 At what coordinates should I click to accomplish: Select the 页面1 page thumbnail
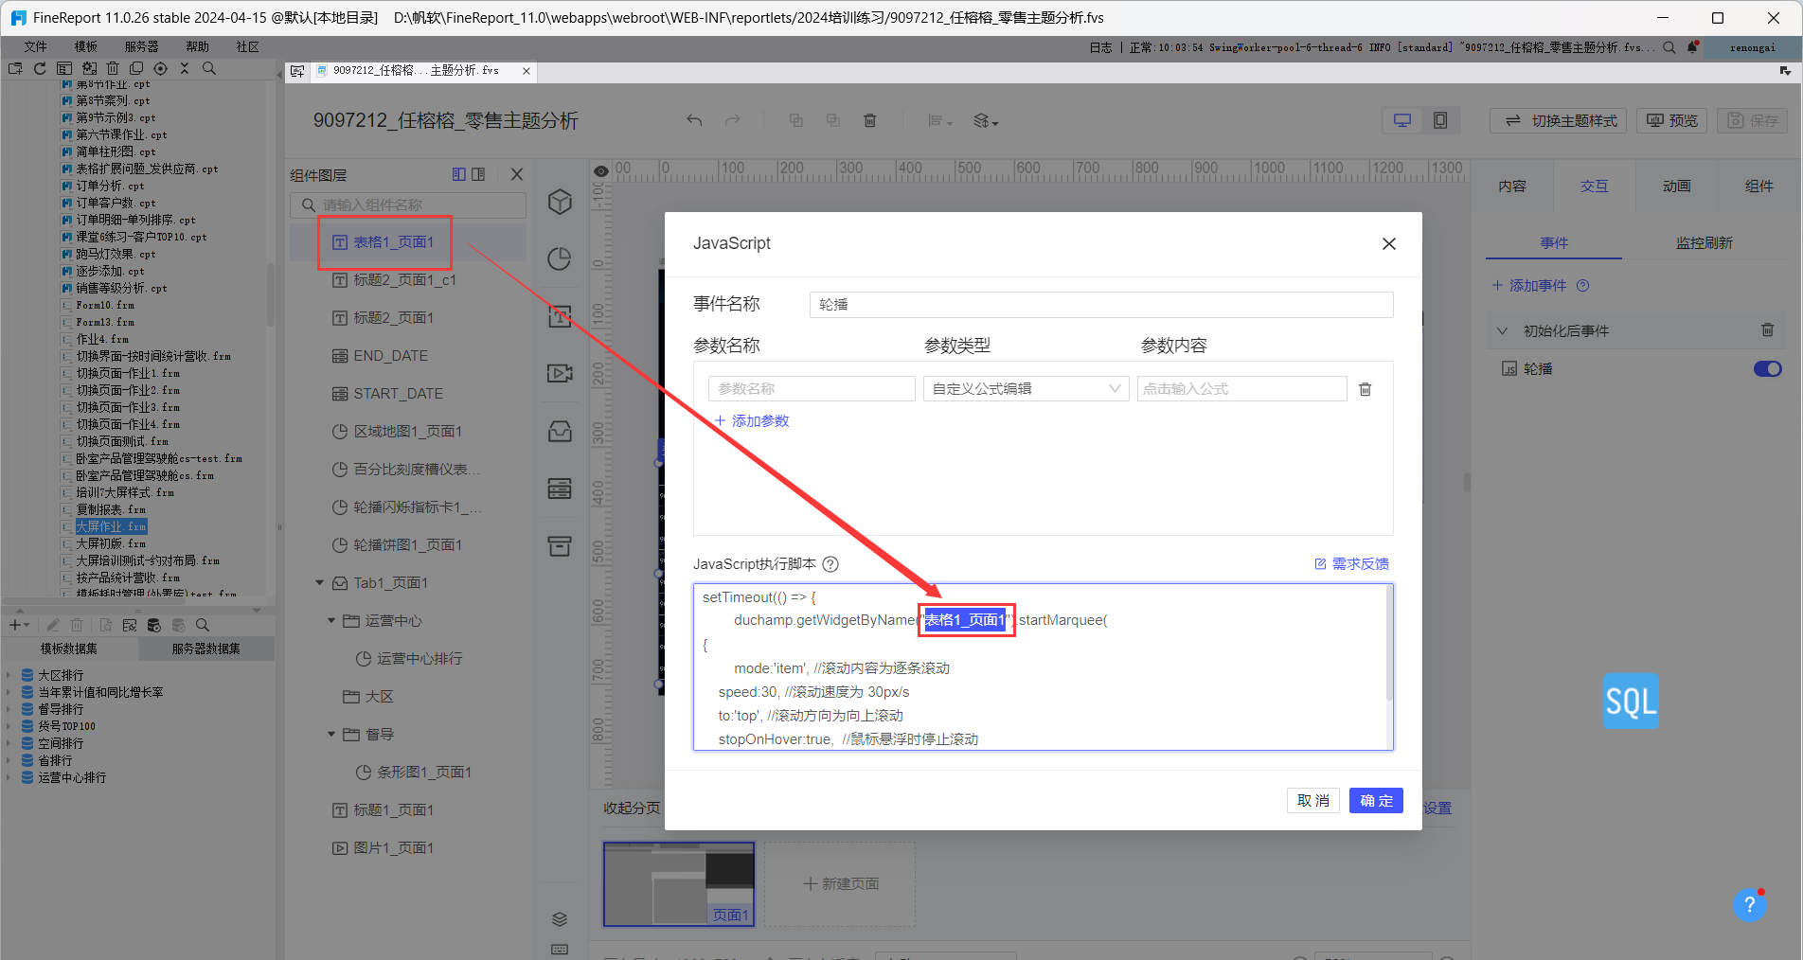679,884
